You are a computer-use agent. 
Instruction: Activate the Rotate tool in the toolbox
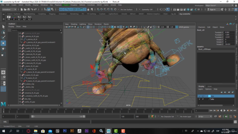click(x=3, y=49)
